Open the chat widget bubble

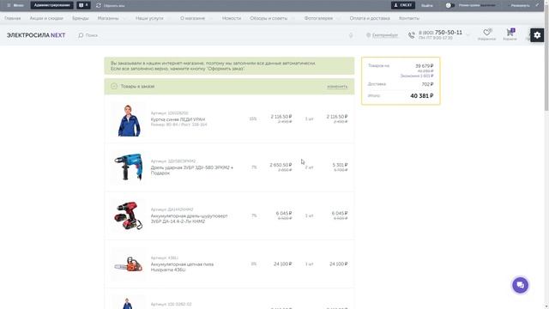pyautogui.click(x=521, y=285)
